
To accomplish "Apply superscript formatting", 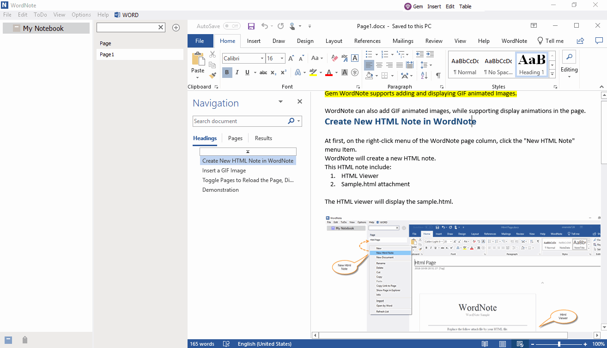I will coord(284,72).
